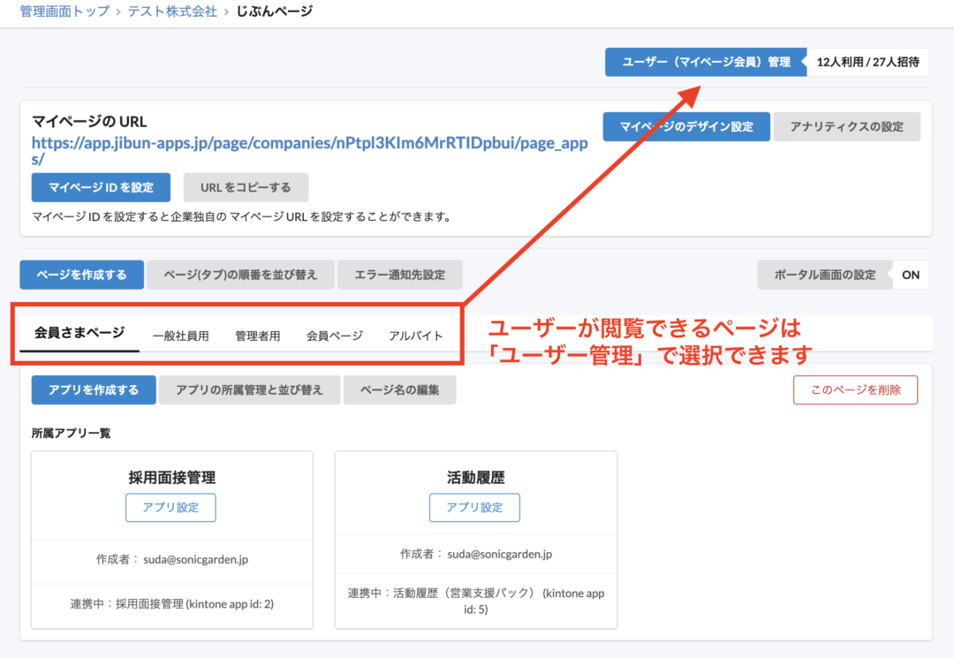The height and width of the screenshot is (658, 954).
Task: Open ユーザー（マイページ会員）管理
Action: click(704, 62)
